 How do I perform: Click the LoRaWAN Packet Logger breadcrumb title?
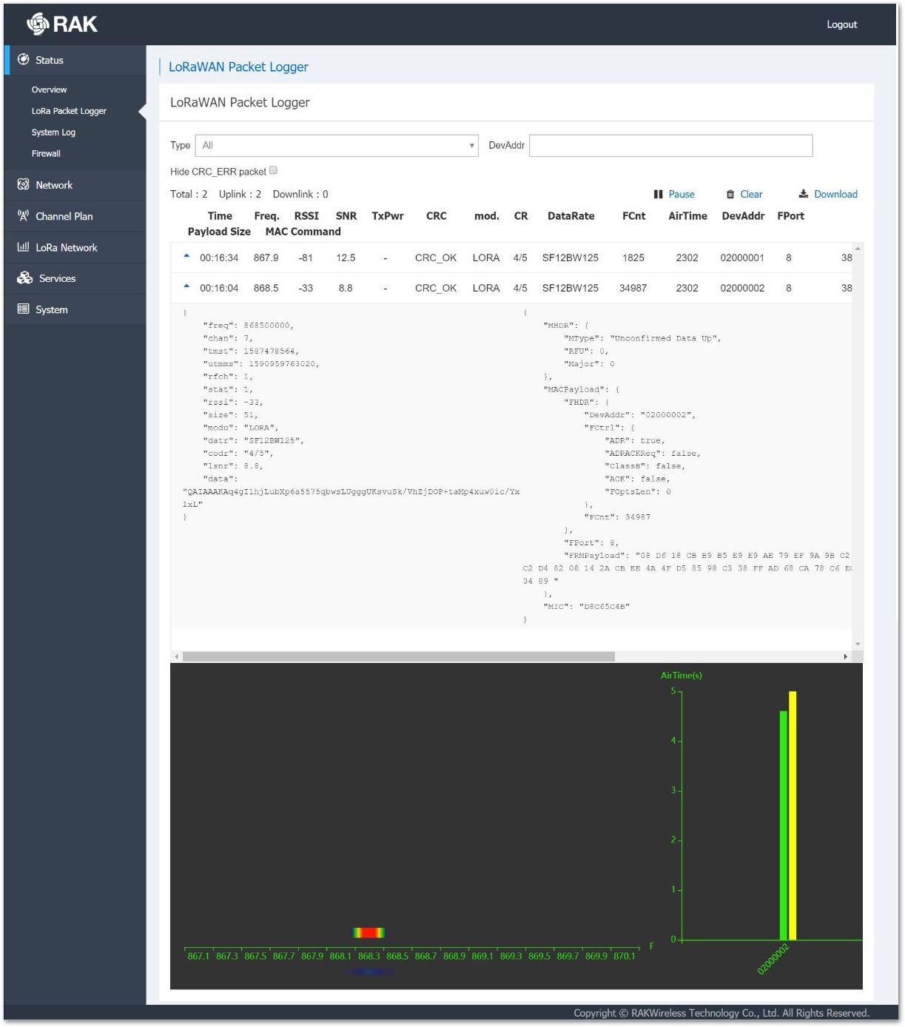pyautogui.click(x=238, y=67)
